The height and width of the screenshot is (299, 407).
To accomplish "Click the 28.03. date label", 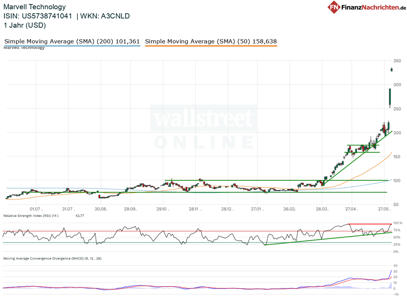I will click(322, 209).
